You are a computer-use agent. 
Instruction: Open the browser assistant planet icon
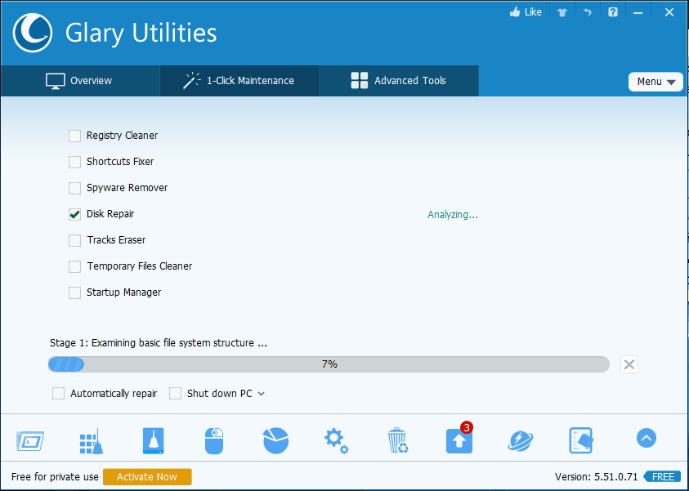click(x=521, y=441)
